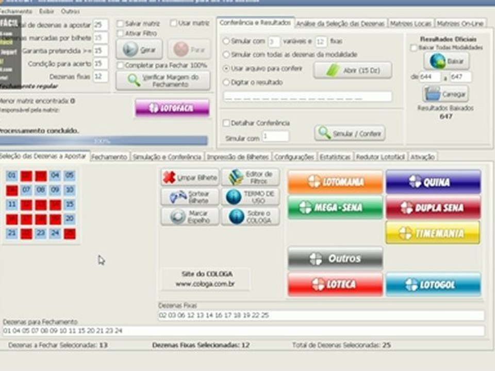Enable the Salvar matriz checkbox
This screenshot has width=495, height=371.
[x=120, y=24]
